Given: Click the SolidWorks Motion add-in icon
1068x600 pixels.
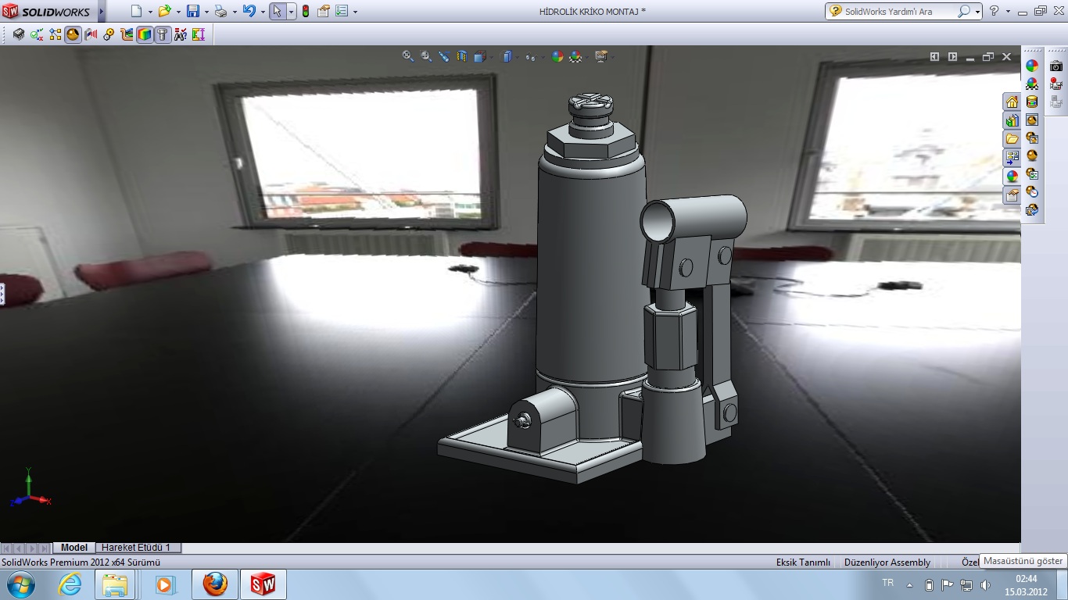Looking at the screenshot, I should 109,34.
